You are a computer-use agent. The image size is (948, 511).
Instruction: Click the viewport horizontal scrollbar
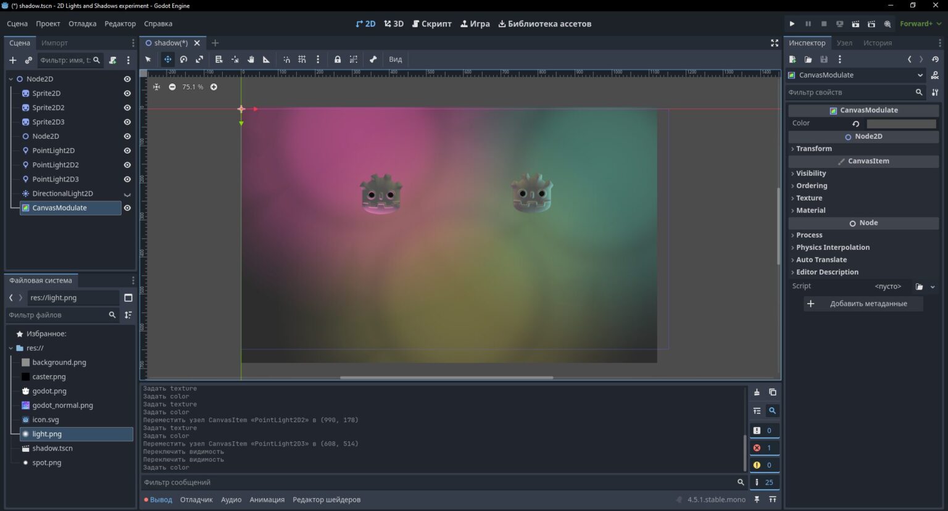coord(447,377)
